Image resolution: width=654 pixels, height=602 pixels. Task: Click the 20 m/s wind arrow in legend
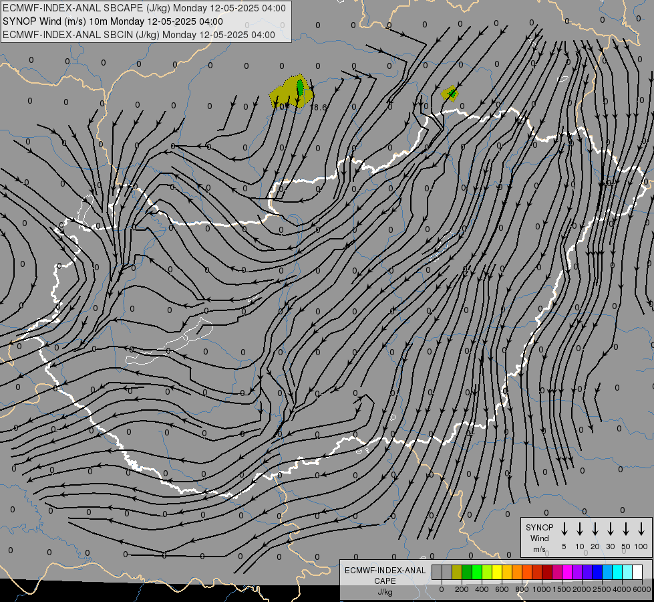[595, 529]
